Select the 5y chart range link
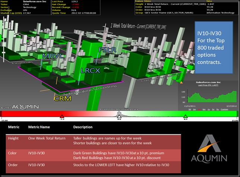This screenshot has height=177, width=240. 218,109
